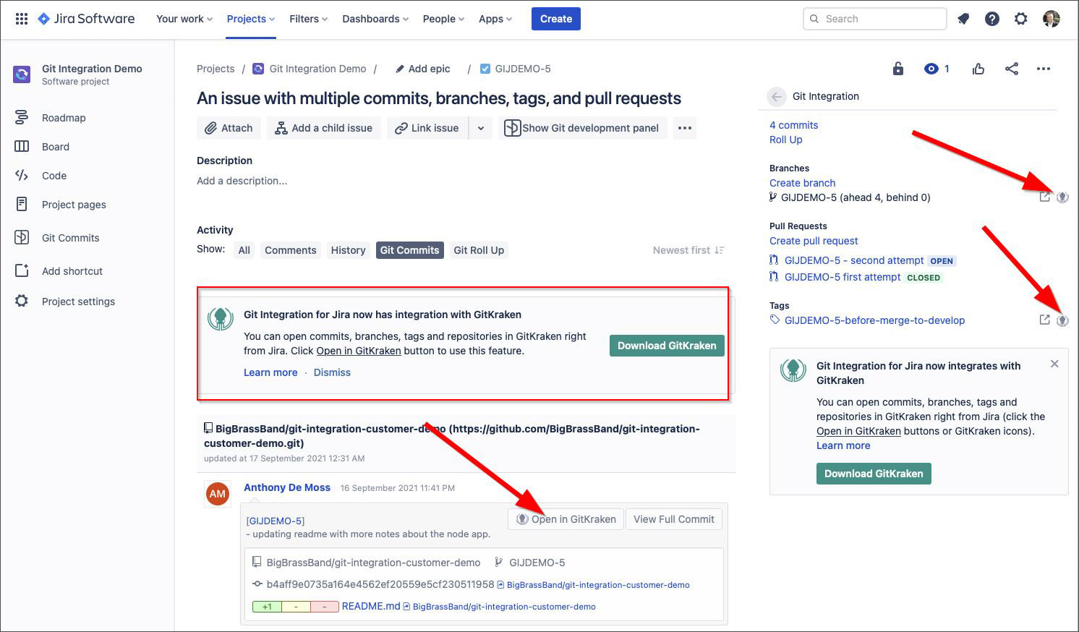Click the lock icon for issue restrictions
1079x632 pixels.
point(897,69)
